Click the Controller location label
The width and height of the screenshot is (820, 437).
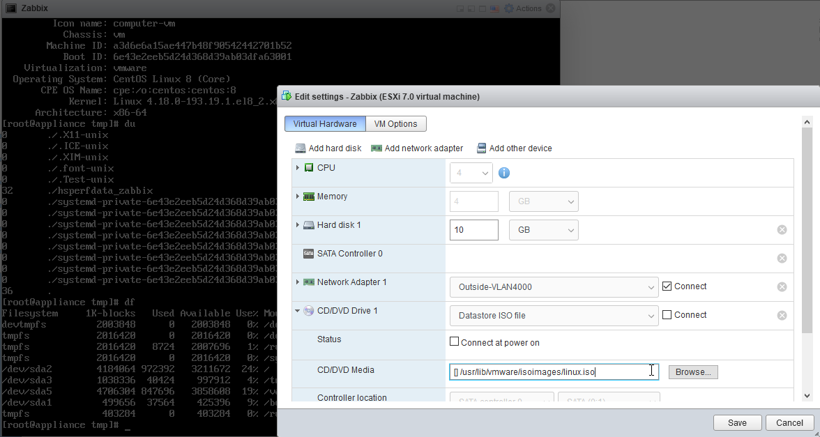pos(352,398)
